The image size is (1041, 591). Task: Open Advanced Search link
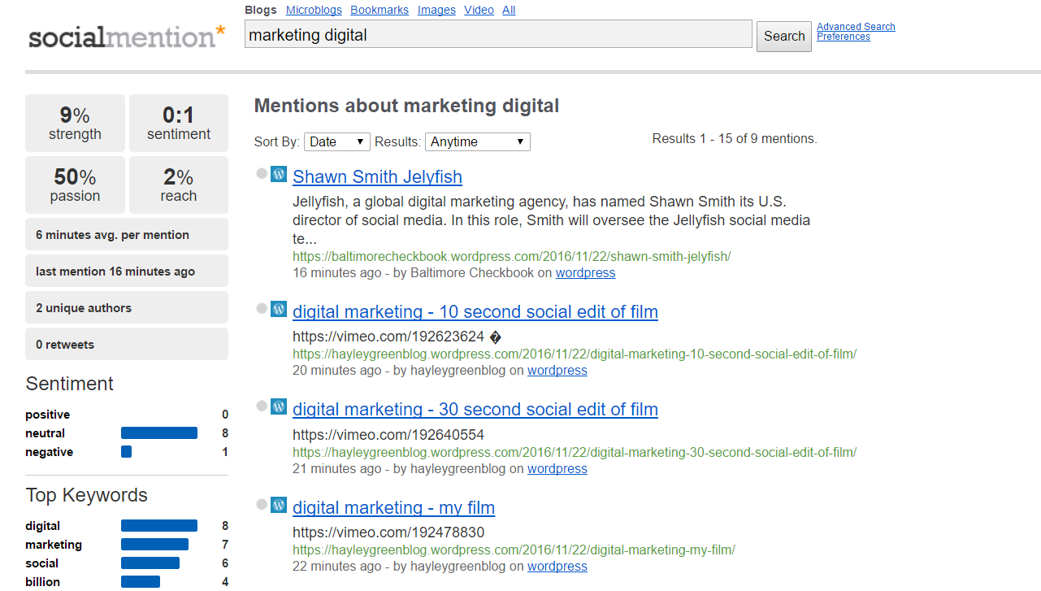856,27
